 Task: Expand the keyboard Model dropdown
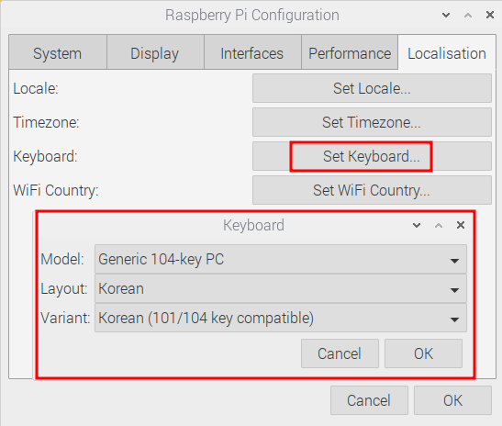pyautogui.click(x=281, y=259)
